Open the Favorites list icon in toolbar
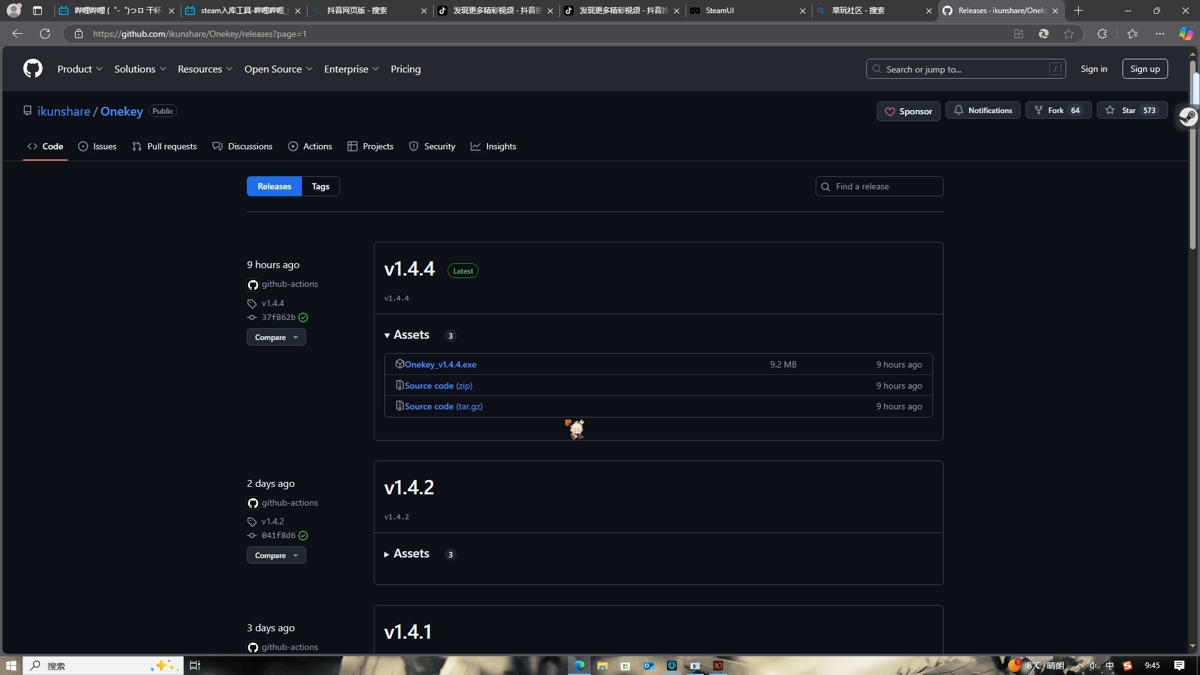Image resolution: width=1200 pixels, height=675 pixels. click(1132, 34)
